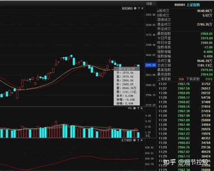Show help for the VOL indicator
Viewport: 214px width, 171px height.
138,108
